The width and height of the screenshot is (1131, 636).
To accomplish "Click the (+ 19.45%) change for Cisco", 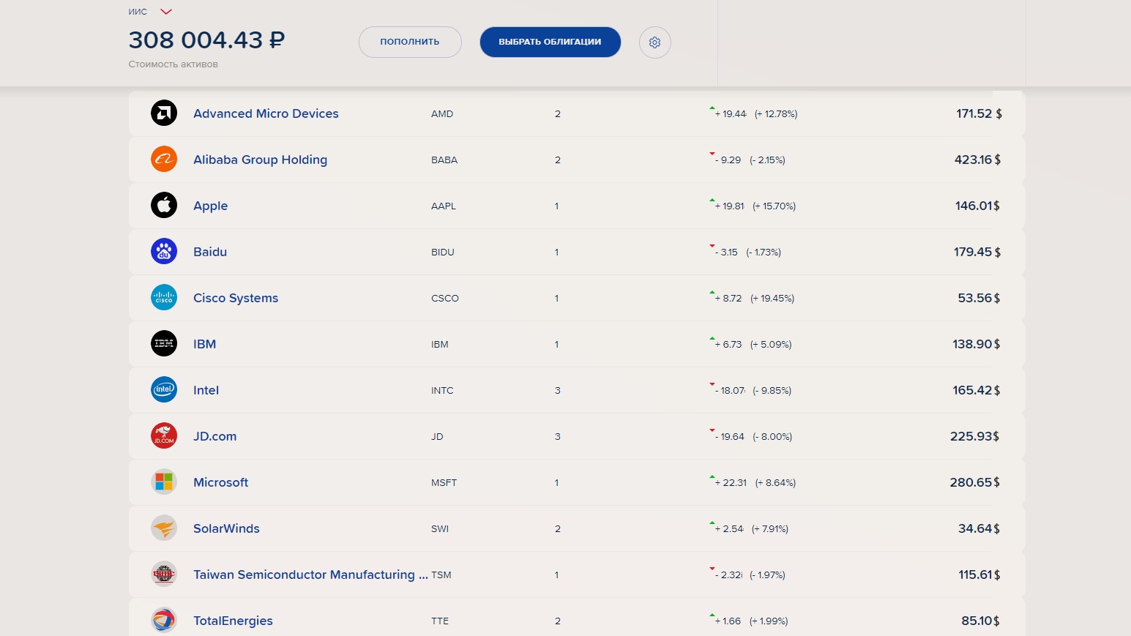I will (x=772, y=299).
